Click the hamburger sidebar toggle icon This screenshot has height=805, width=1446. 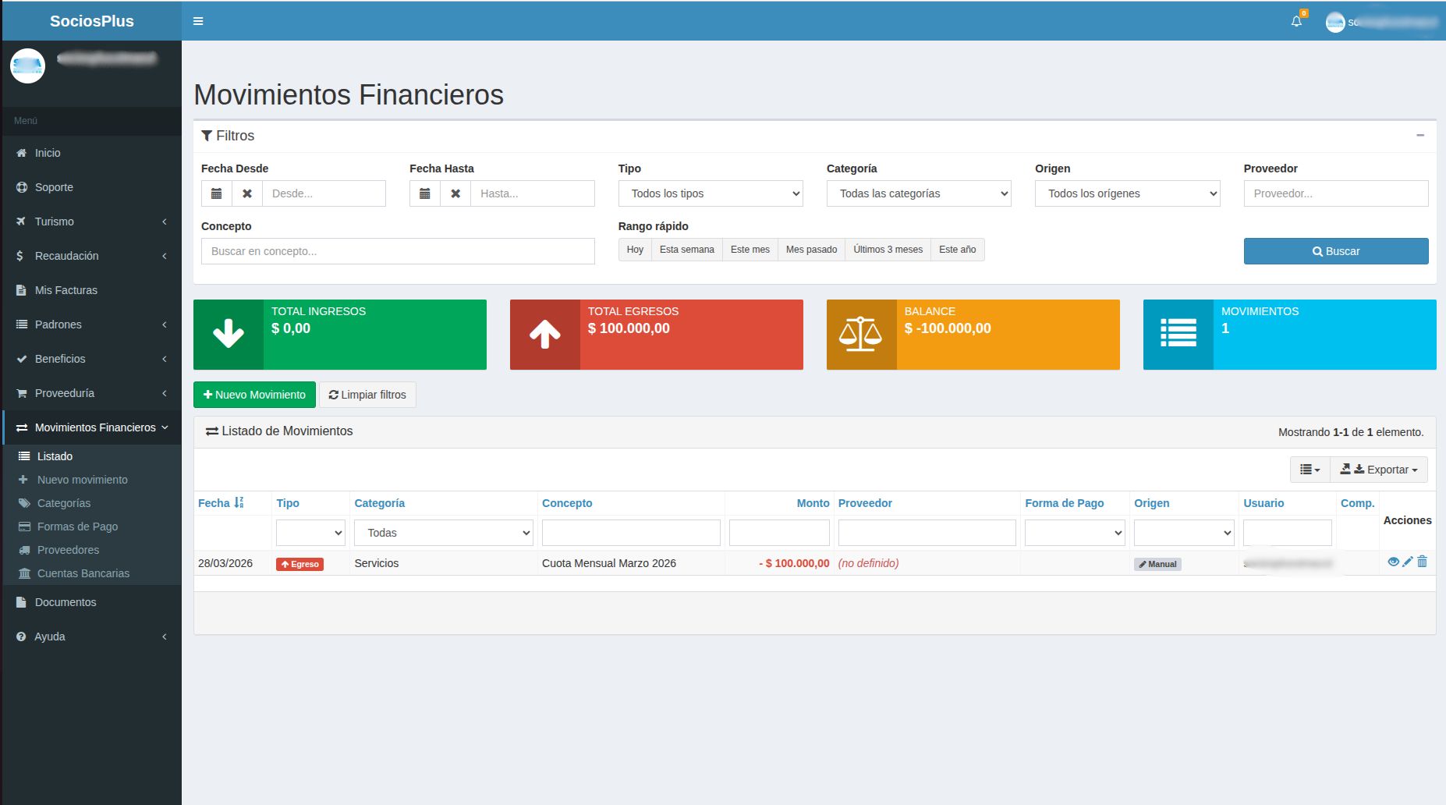click(198, 21)
